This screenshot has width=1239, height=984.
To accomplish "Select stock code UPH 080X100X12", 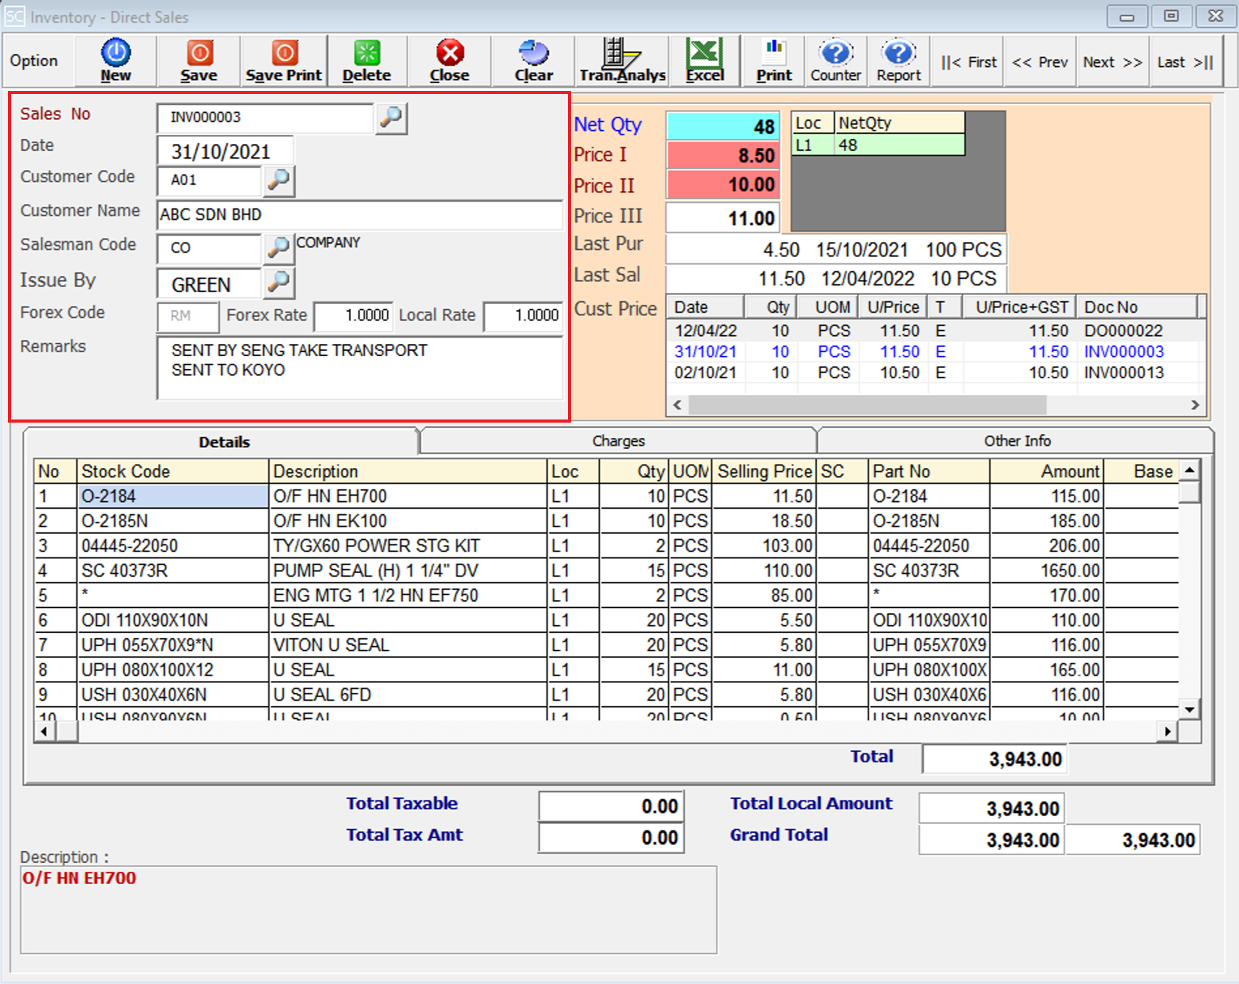I will pyautogui.click(x=173, y=670).
